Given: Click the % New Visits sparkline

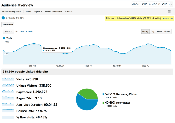Looking at the screenshot, I should [8, 117].
